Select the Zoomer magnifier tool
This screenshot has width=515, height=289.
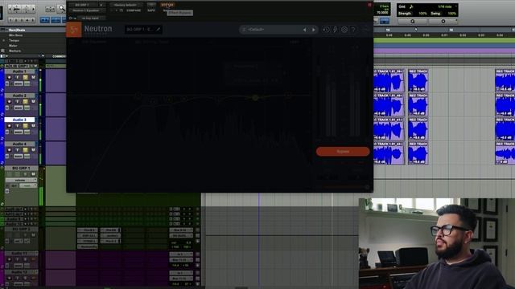tap(61, 8)
